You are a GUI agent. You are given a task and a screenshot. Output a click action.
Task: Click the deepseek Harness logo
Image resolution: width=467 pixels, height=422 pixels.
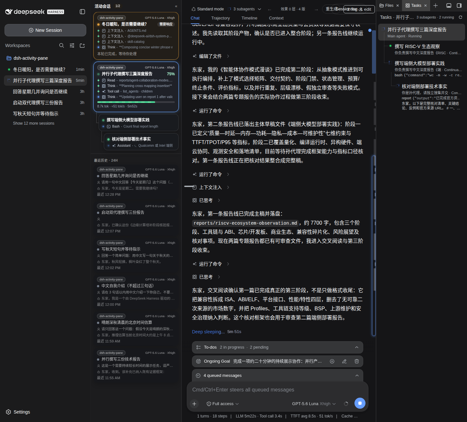[x=35, y=12]
